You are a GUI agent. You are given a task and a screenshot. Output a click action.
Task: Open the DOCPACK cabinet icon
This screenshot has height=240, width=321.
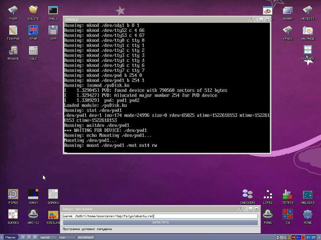(308, 51)
